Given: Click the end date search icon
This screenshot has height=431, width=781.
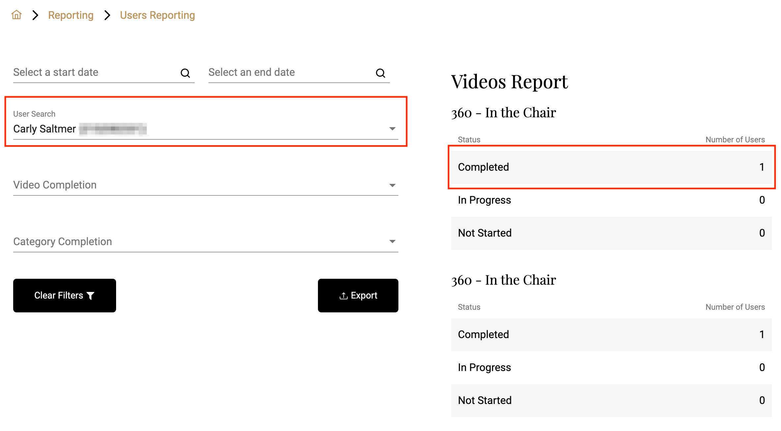Looking at the screenshot, I should pyautogui.click(x=381, y=73).
